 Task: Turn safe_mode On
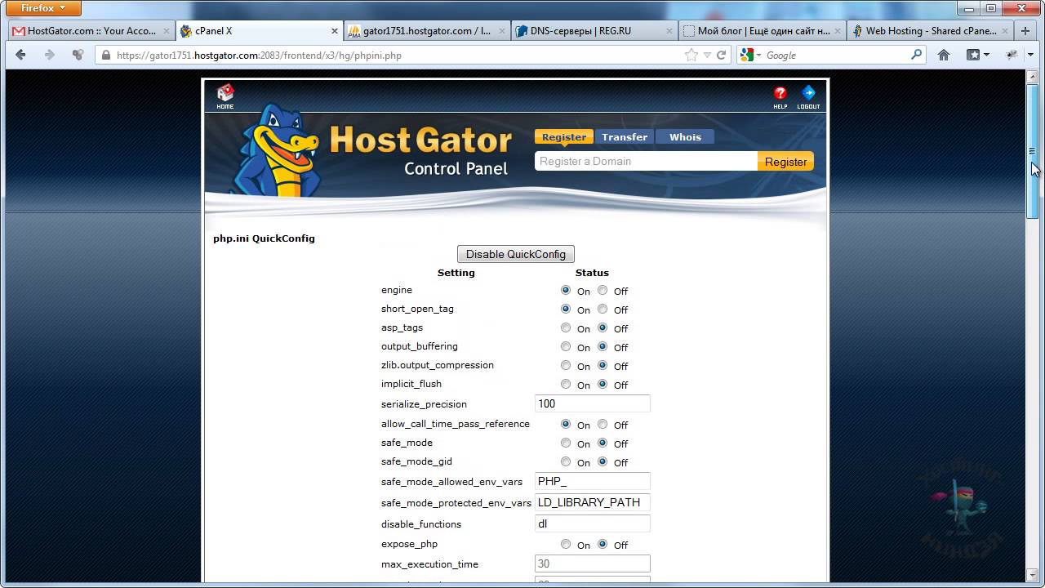566,443
